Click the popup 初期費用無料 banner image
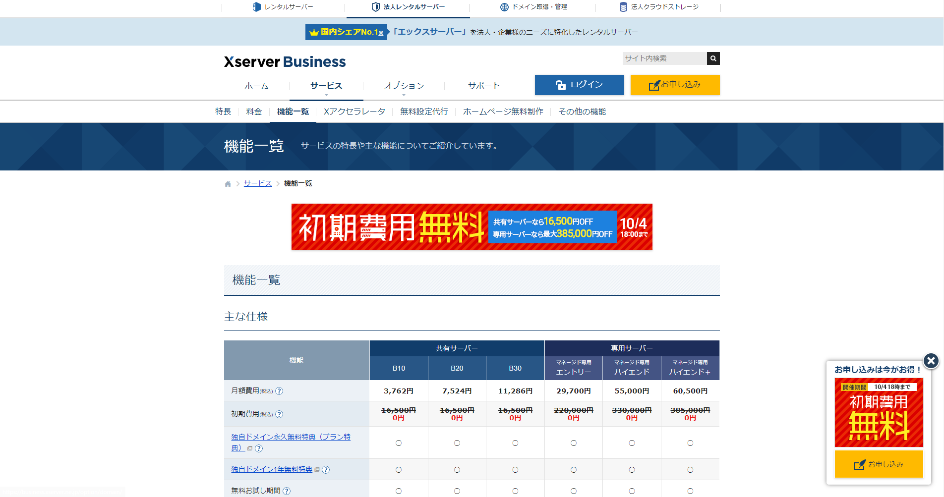The width and height of the screenshot is (944, 497). (879, 413)
